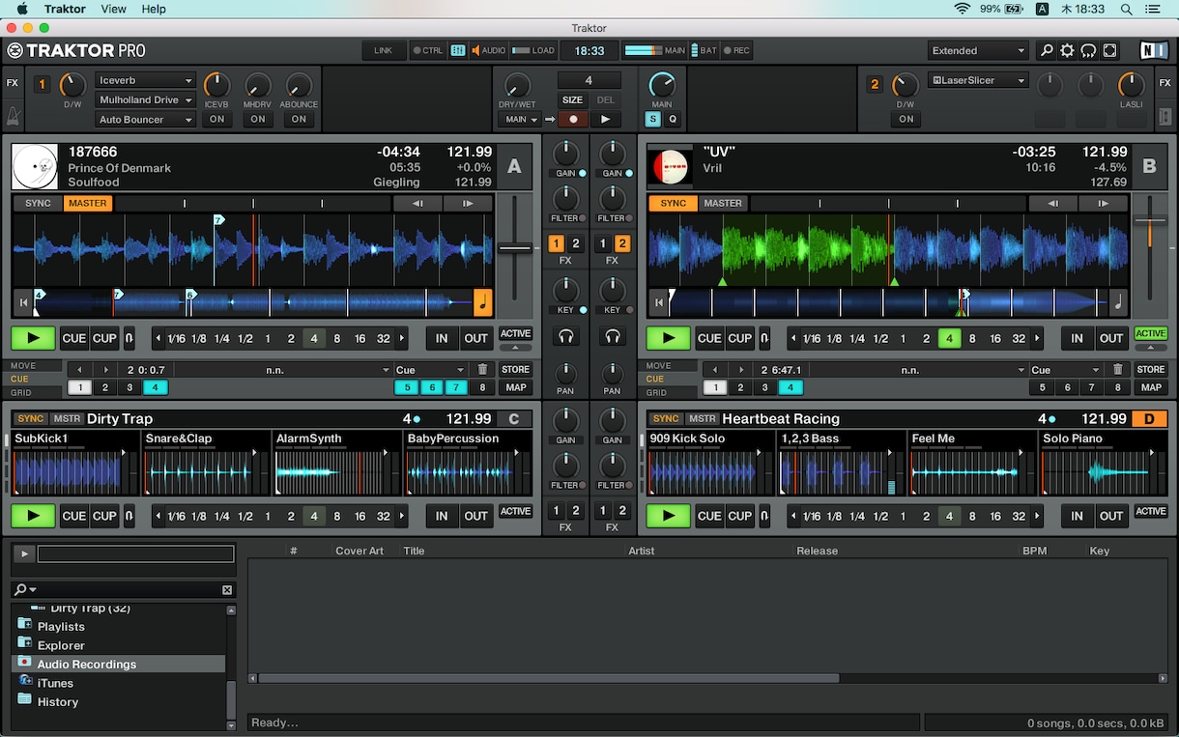This screenshot has height=737, width=1179.
Task: Toggle the orange key lock note on deck A
Action: click(x=483, y=302)
